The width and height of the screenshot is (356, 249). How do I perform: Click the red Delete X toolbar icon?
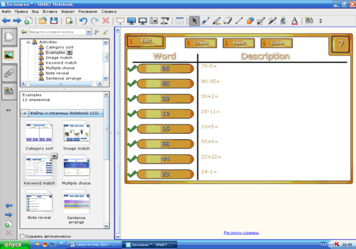[106, 21]
